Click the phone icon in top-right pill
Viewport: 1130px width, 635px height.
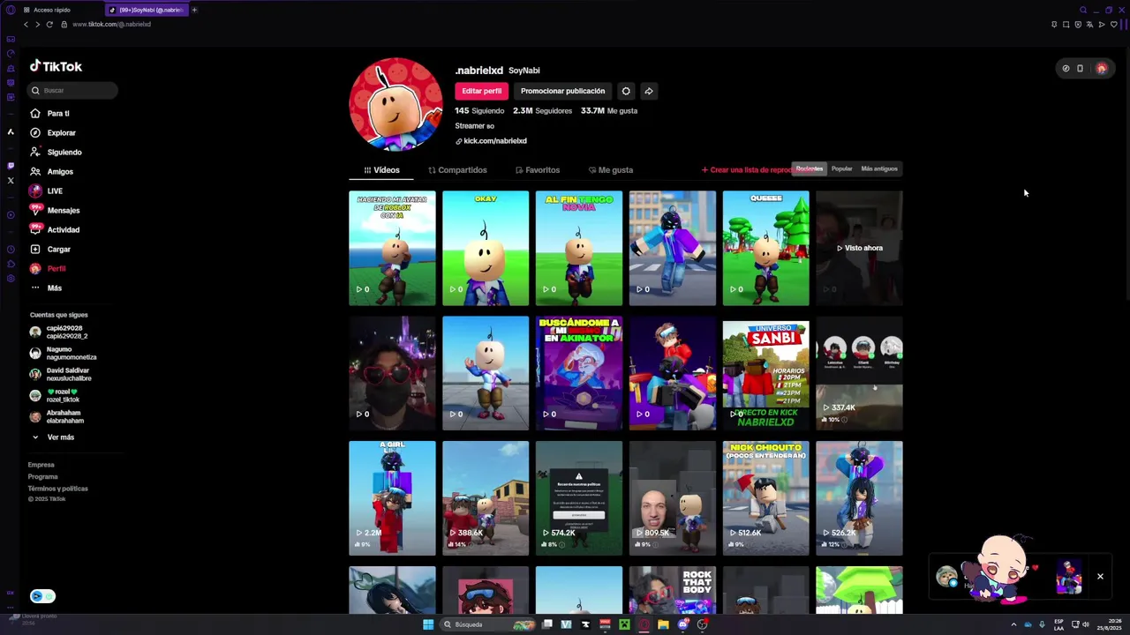coord(1080,68)
